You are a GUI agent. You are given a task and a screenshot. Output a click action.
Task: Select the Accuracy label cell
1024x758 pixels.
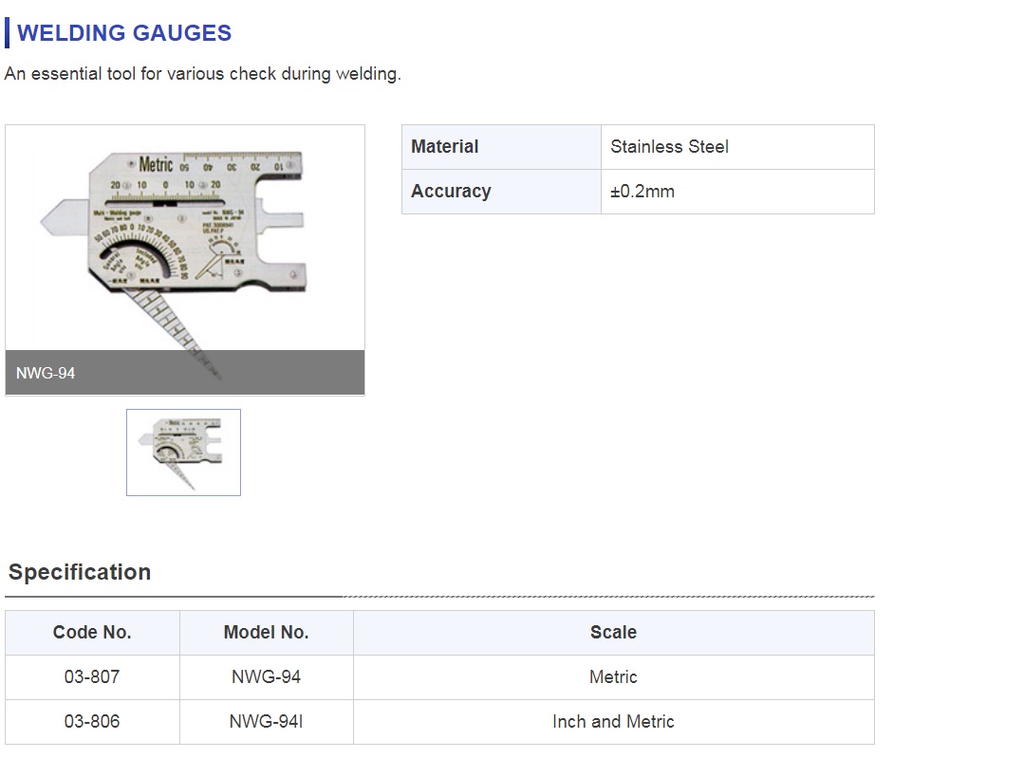click(x=501, y=192)
